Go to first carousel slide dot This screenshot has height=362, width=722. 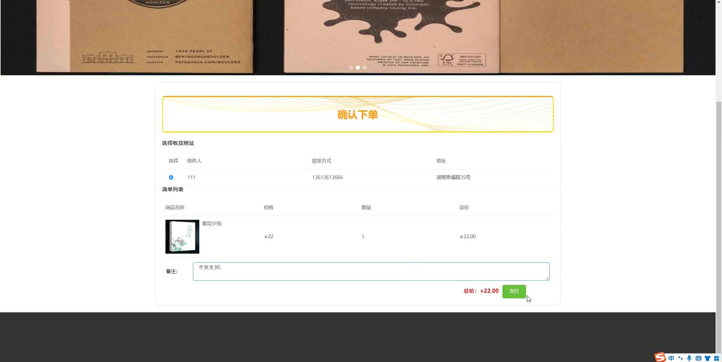351,68
